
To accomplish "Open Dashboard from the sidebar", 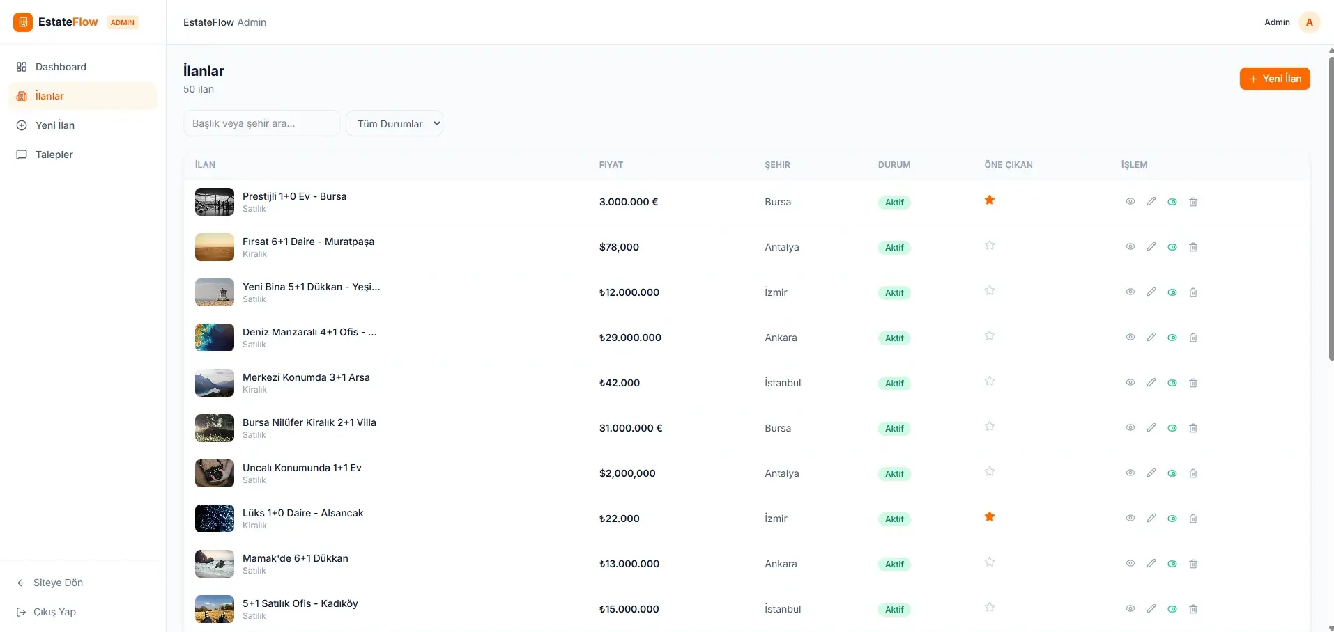I will [x=83, y=67].
